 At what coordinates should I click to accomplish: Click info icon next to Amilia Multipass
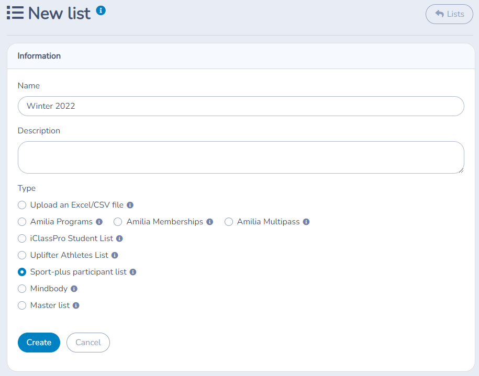click(x=306, y=222)
